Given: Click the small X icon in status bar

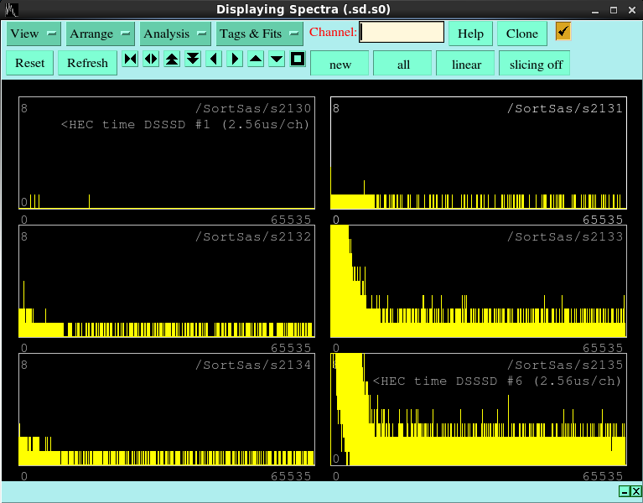Looking at the screenshot, I should (636, 491).
